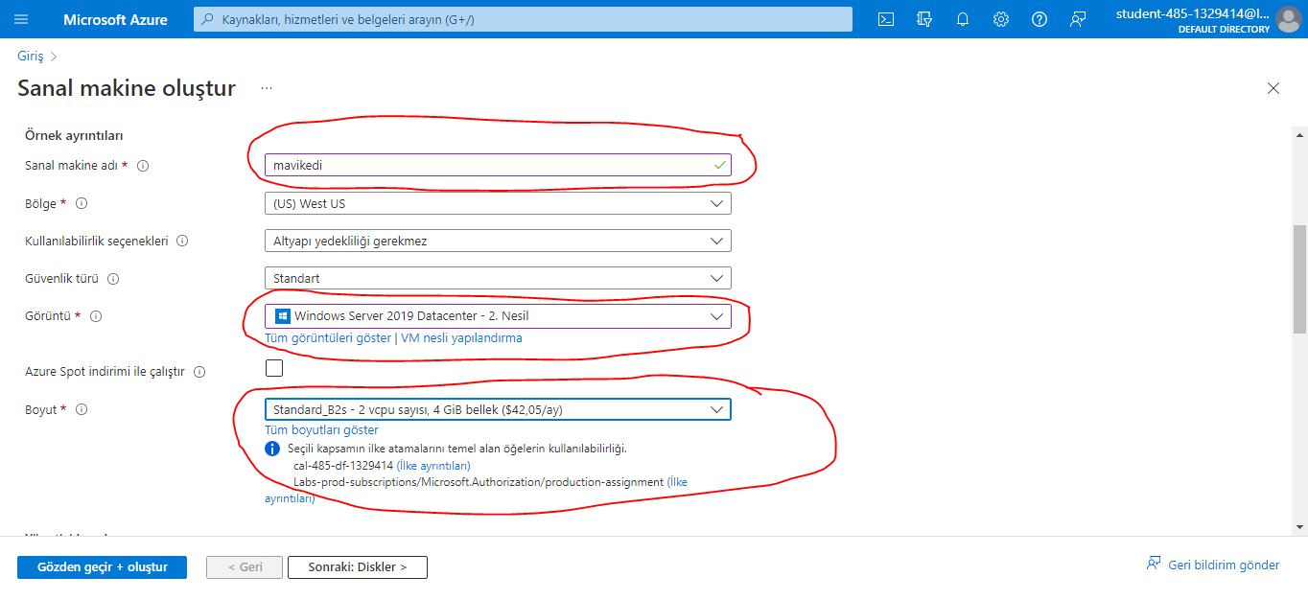Launch Cloud Shell from the top bar
Screen dimensions: 1308x600
887,19
